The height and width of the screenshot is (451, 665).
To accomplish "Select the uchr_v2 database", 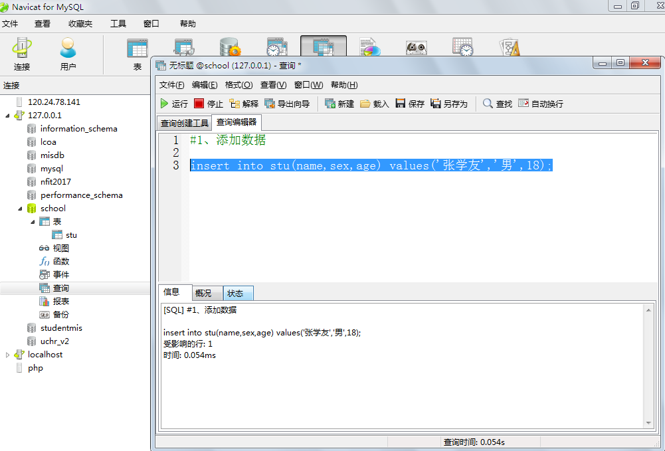I will [x=54, y=341].
